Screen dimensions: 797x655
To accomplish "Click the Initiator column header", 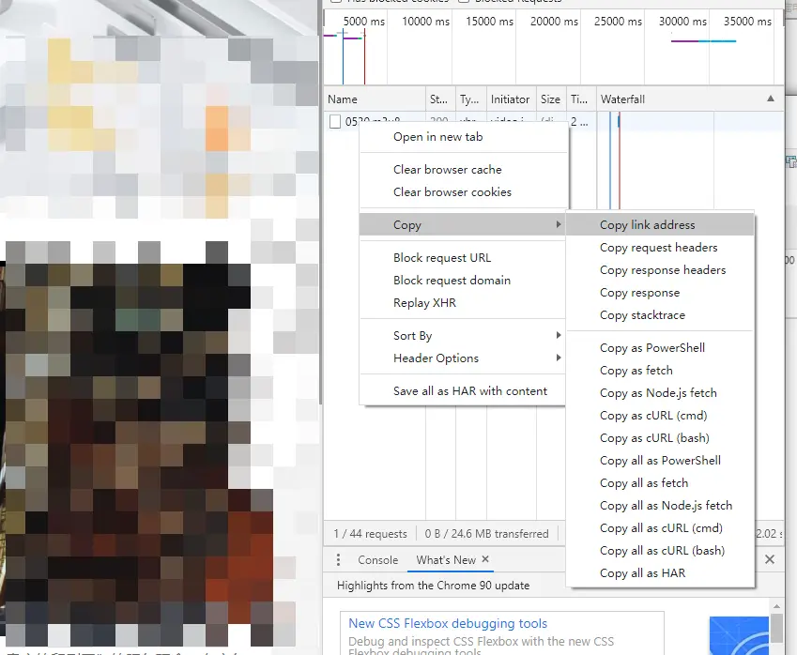I will click(x=511, y=99).
